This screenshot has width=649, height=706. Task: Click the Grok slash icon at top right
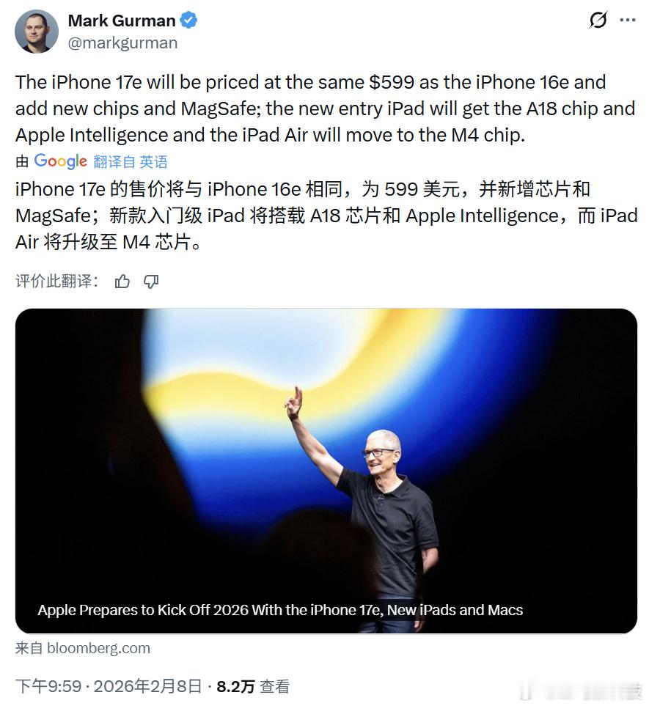[x=598, y=20]
